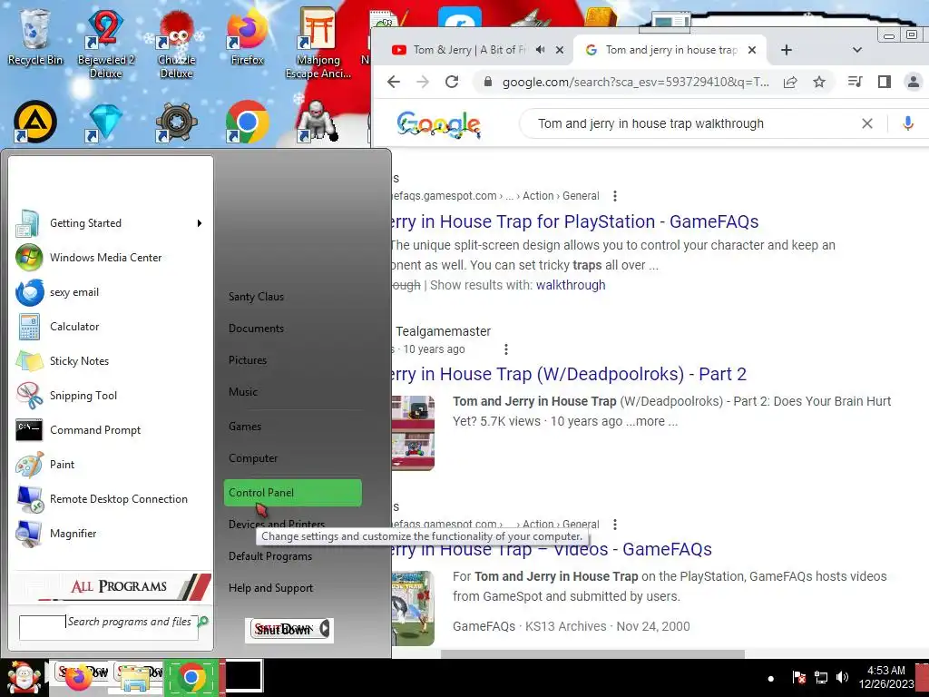Open Recycle Bin on the desktop
The image size is (929, 697).
35,36
